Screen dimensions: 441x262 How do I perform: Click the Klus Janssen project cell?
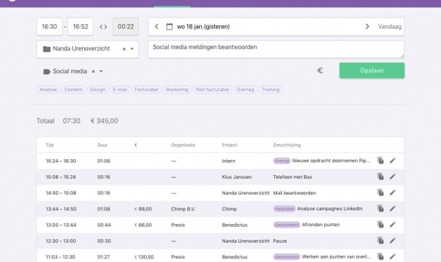(x=237, y=177)
